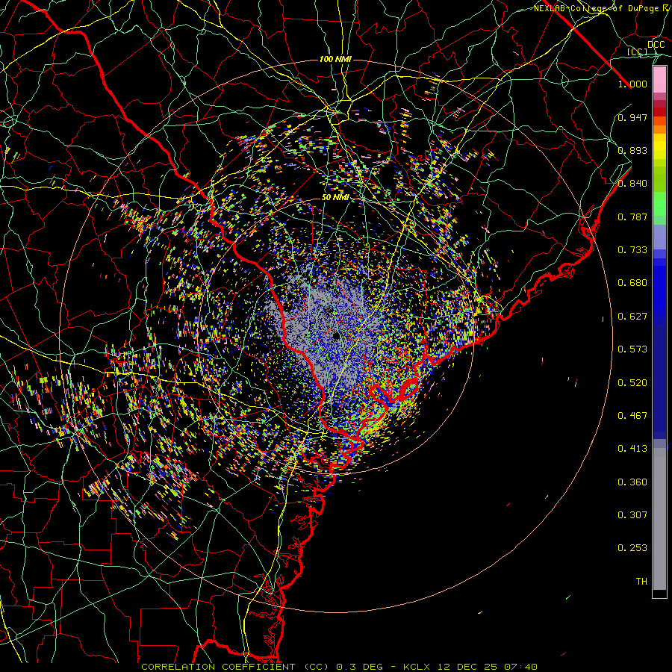Click the [CC] label above the color scale
Viewport: 672px width, 672px height.
[x=638, y=52]
